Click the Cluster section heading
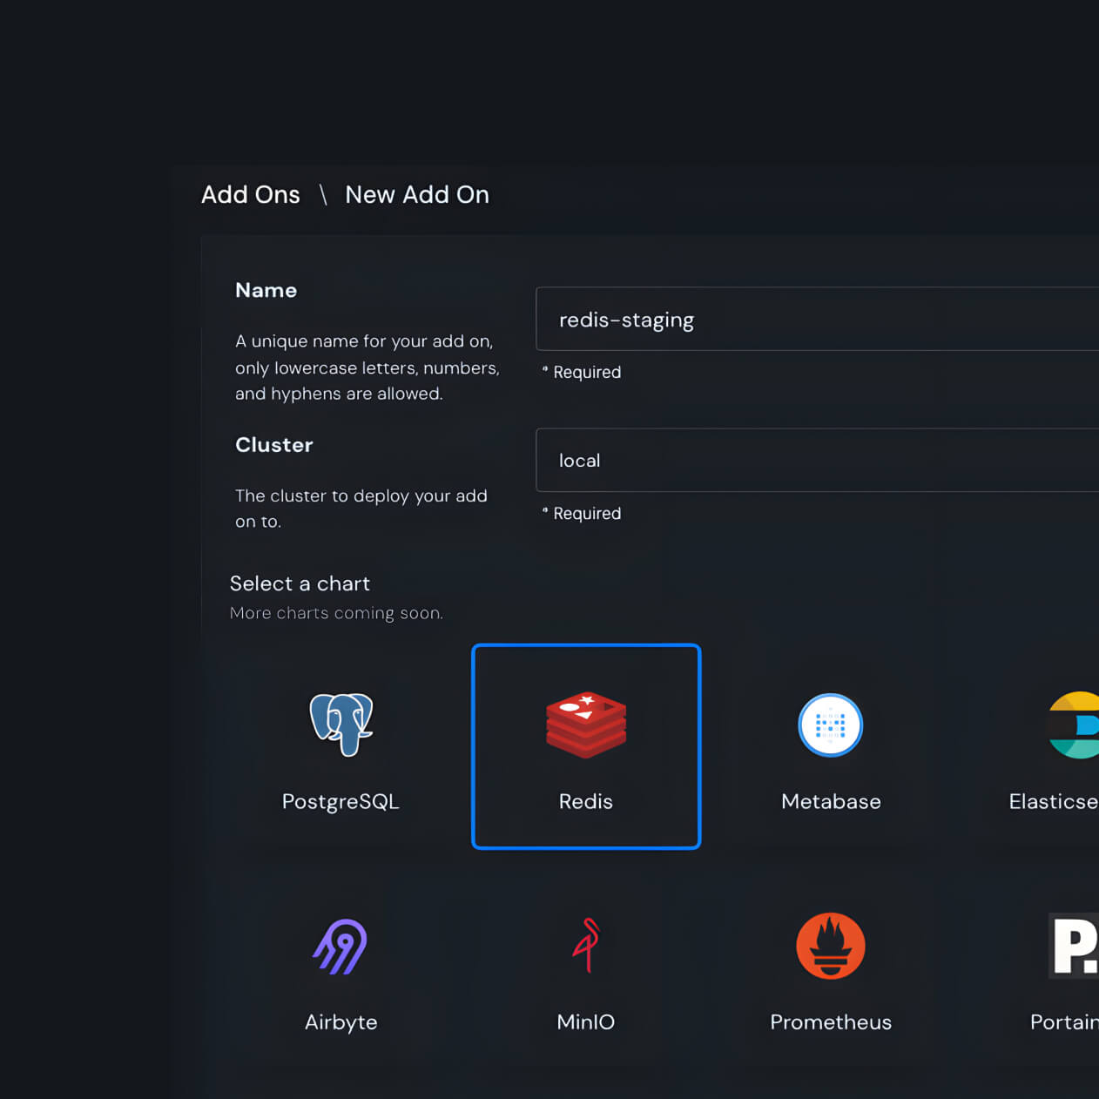The image size is (1099, 1099). pyautogui.click(x=273, y=445)
